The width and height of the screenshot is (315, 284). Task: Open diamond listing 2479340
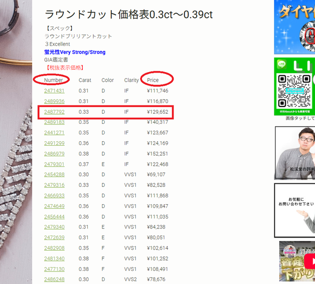coord(54,227)
